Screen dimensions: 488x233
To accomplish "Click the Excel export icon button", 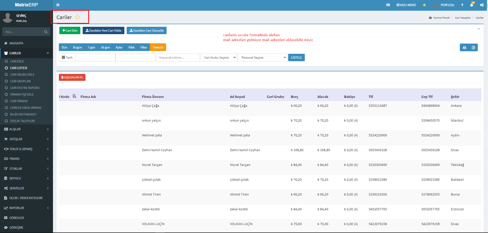I will pyautogui.click(x=473, y=47).
